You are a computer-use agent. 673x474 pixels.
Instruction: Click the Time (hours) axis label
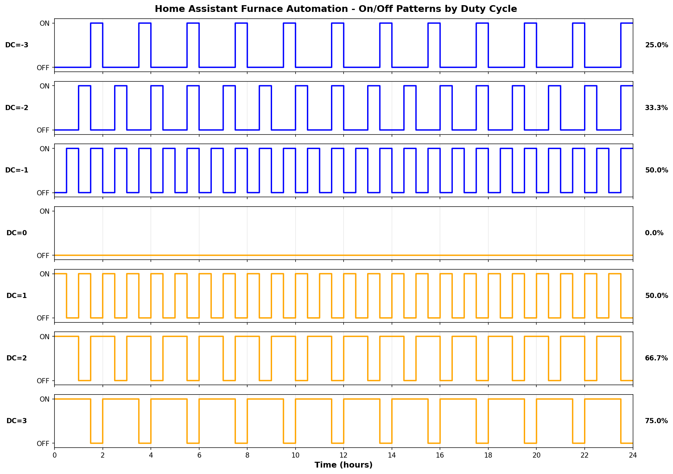pyautogui.click(x=343, y=465)
